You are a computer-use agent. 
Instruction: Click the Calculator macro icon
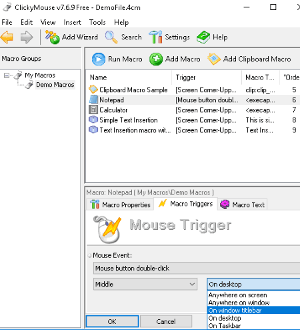(x=93, y=110)
